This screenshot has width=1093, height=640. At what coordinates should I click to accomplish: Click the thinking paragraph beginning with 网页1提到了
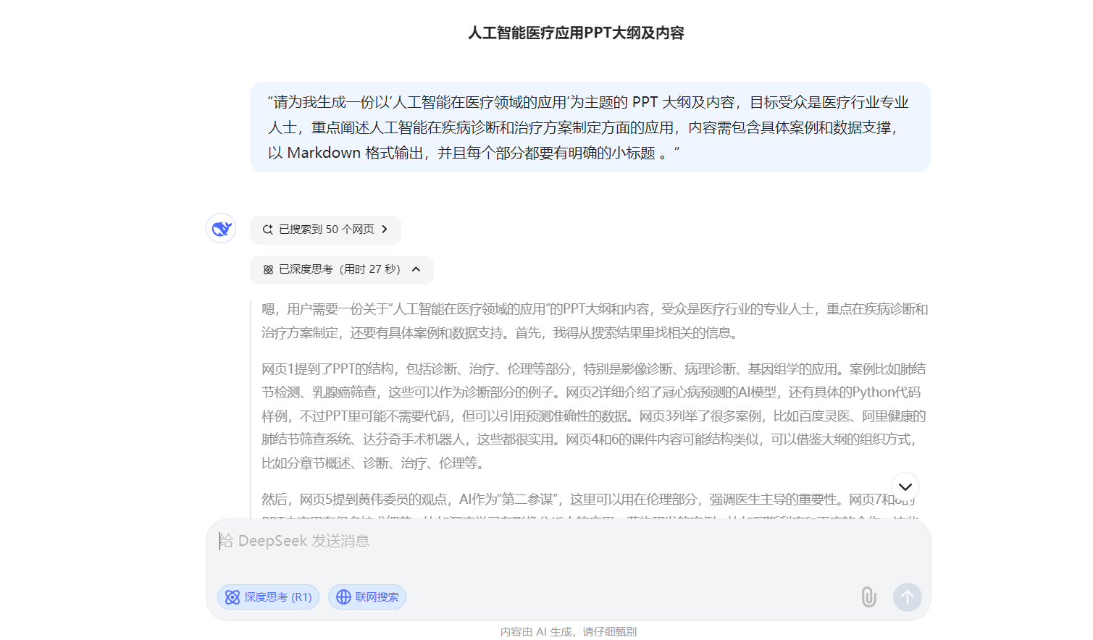click(594, 416)
